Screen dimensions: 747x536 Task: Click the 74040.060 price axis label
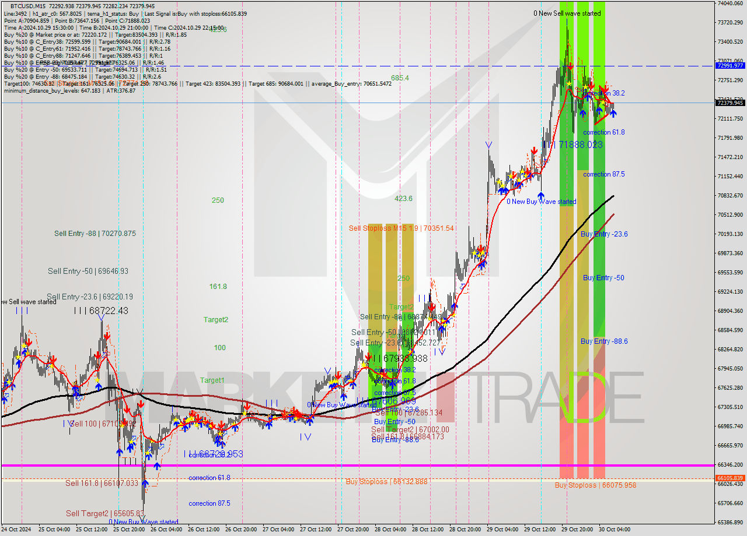pyautogui.click(x=730, y=3)
